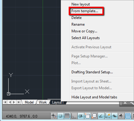This screenshot has width=134, height=121.
Task: Toggle Snap Mode dotted-grid icon
Action: tap(60, 116)
